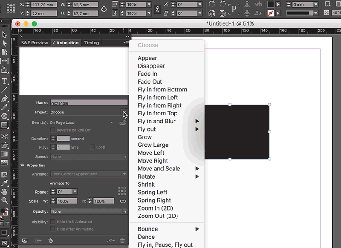Click the X position field
This screenshot has width=341, height=248.
(44, 5)
